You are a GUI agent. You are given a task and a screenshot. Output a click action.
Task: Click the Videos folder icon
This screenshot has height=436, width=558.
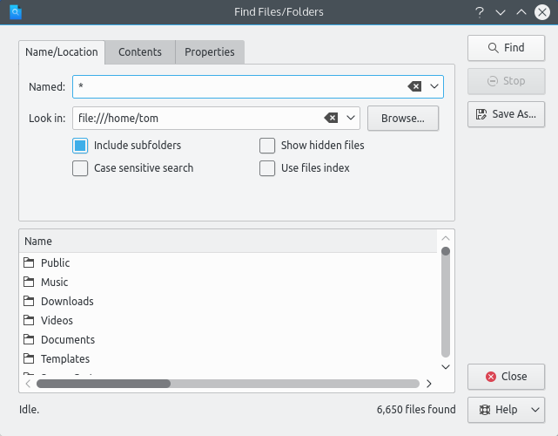pos(29,321)
